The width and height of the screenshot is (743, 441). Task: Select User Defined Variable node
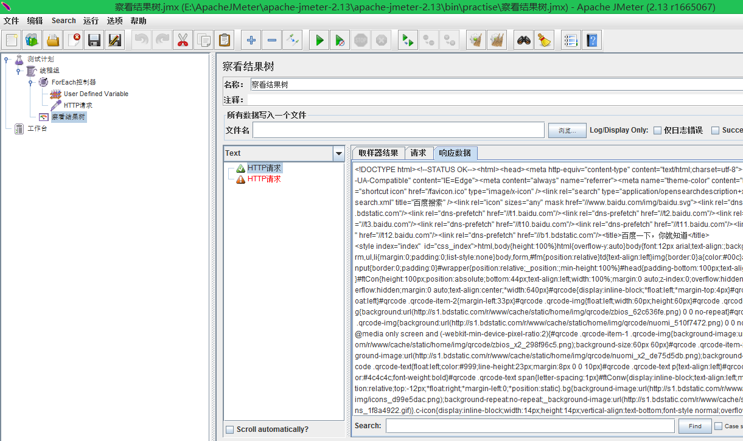tap(96, 94)
